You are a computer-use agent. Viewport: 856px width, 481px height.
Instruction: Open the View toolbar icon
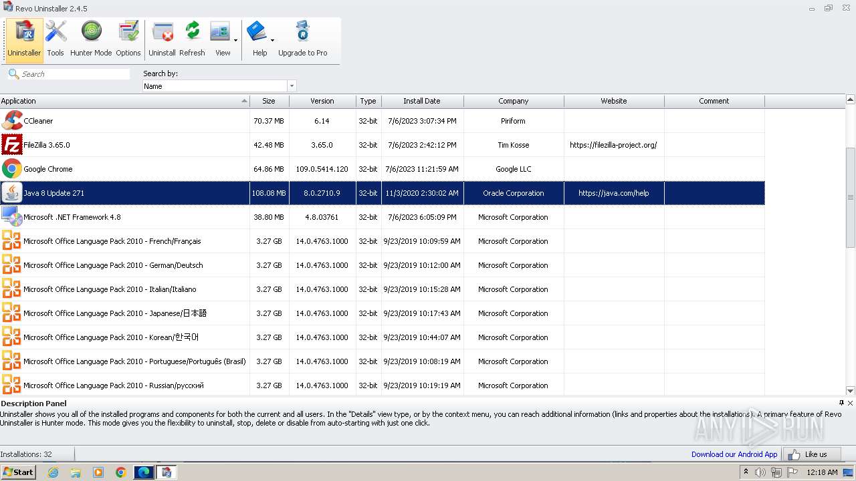click(x=221, y=39)
